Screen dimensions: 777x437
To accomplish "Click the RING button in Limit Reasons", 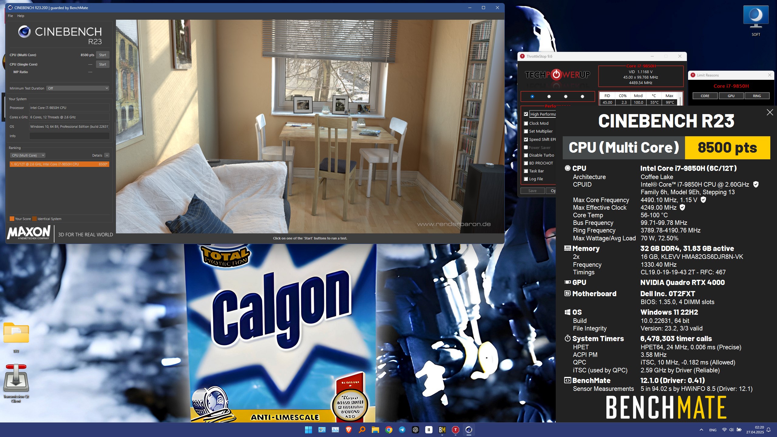I will coord(757,96).
